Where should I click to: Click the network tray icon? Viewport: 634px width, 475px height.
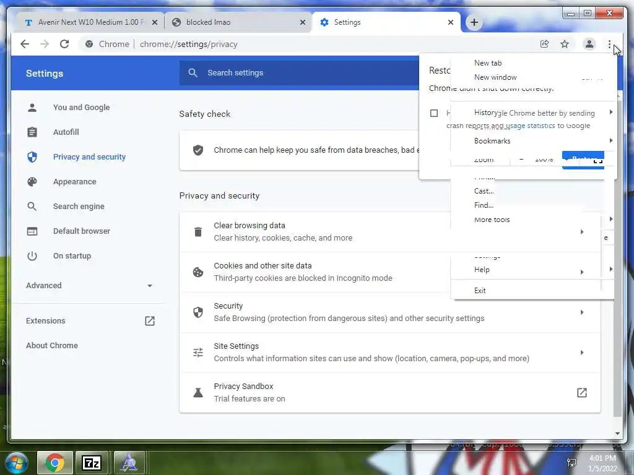pos(571,463)
